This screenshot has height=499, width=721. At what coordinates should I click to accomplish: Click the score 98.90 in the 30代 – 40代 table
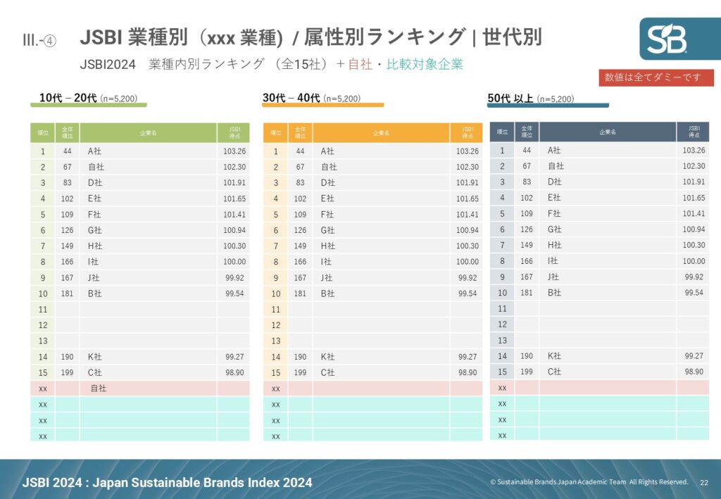tap(468, 372)
